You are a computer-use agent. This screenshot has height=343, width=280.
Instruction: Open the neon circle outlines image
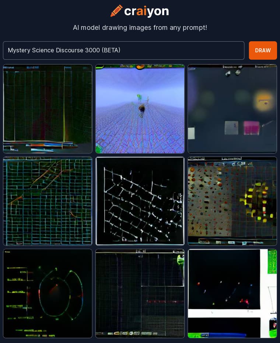coord(48,293)
